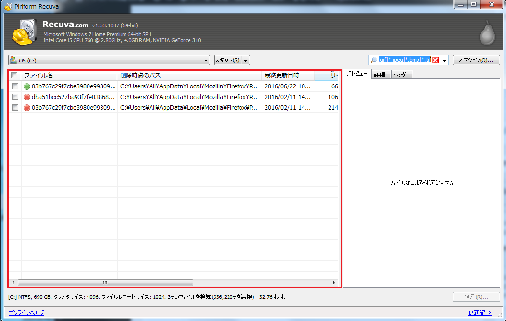Click the ファイルが選択されていません preview message
This screenshot has width=506, height=321.
(421, 183)
